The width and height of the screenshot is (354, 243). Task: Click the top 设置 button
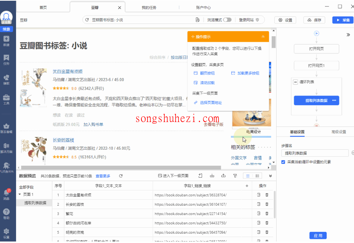point(286,20)
